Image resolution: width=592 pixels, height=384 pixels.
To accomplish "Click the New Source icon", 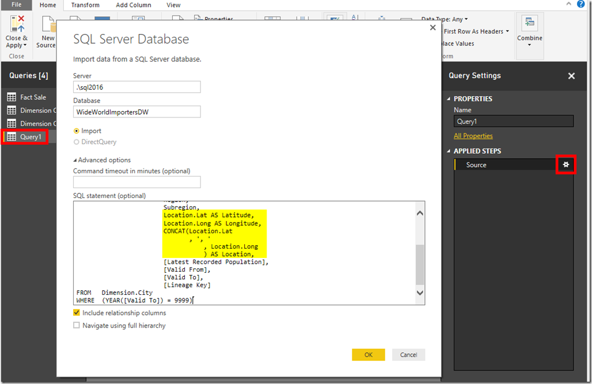I will [x=48, y=24].
